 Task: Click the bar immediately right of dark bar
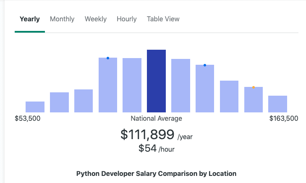point(180,86)
